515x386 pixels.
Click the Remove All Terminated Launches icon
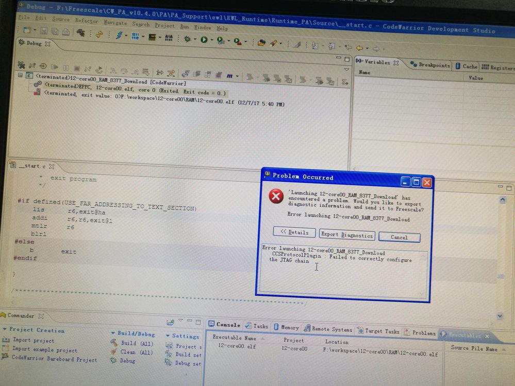[x=21, y=65]
